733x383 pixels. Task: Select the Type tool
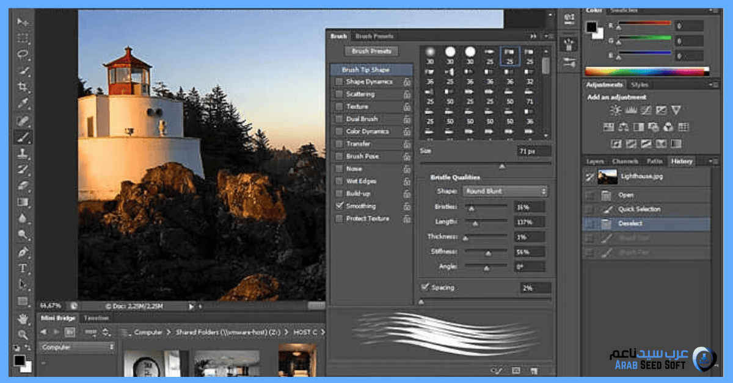pyautogui.click(x=23, y=268)
